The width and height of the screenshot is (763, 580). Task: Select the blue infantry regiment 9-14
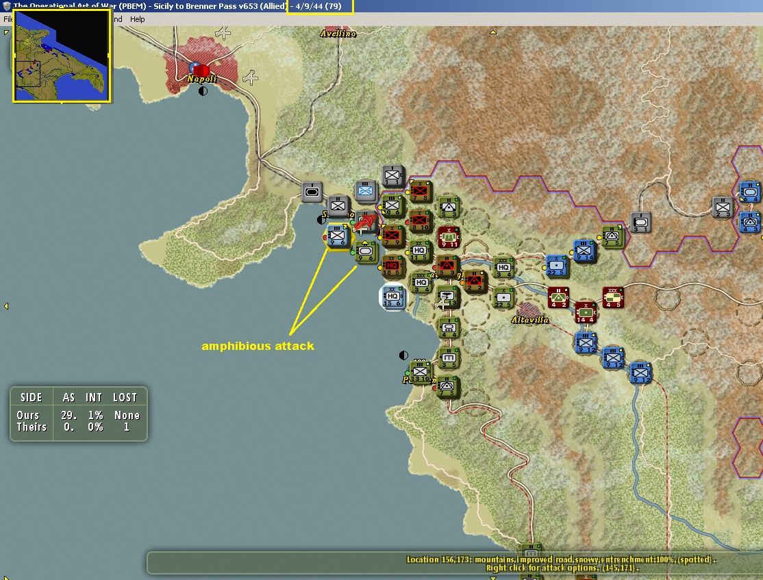(x=584, y=251)
